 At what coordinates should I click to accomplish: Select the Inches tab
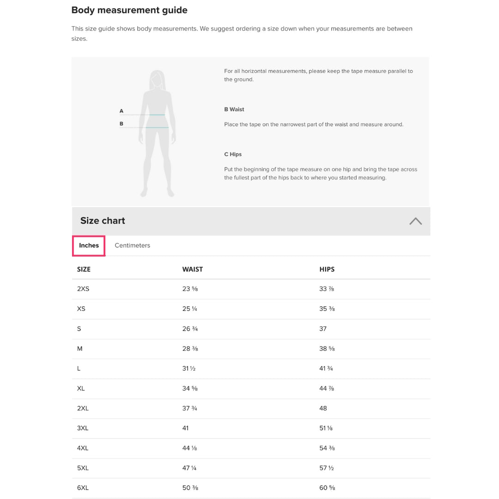click(x=89, y=245)
